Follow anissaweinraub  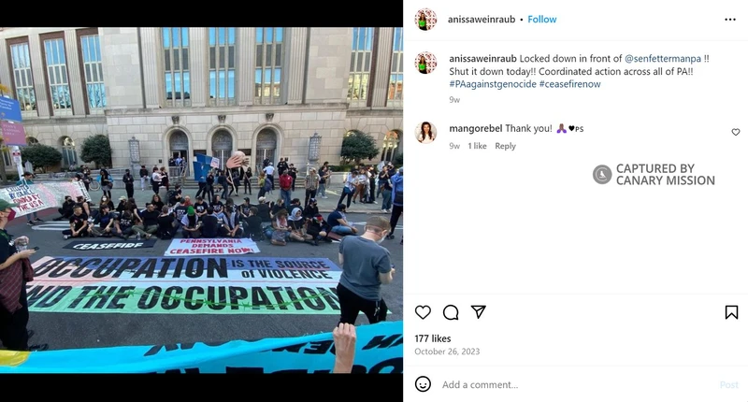pos(542,20)
